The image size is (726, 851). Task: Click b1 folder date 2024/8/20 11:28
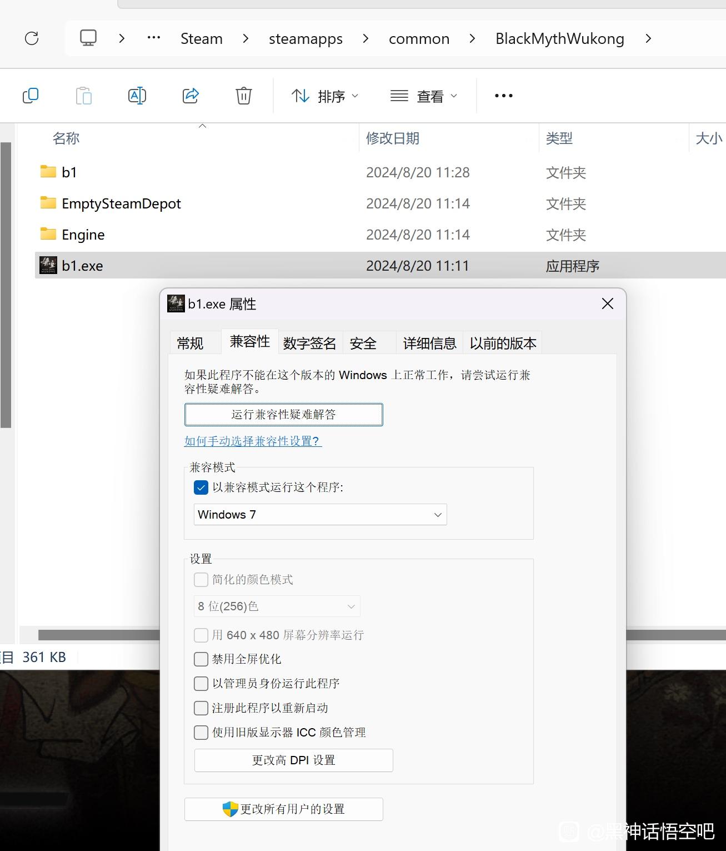(x=418, y=172)
